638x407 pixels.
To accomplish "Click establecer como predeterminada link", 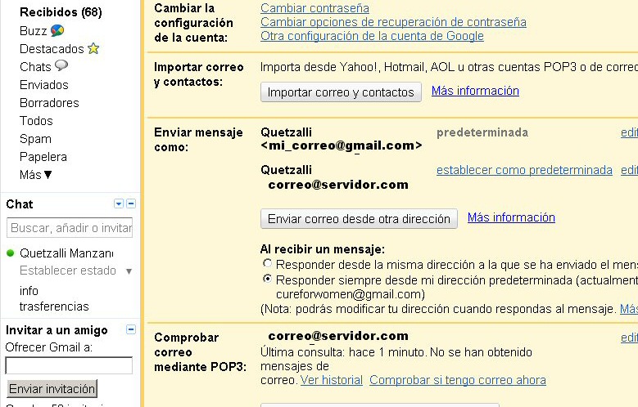I will tap(524, 170).
